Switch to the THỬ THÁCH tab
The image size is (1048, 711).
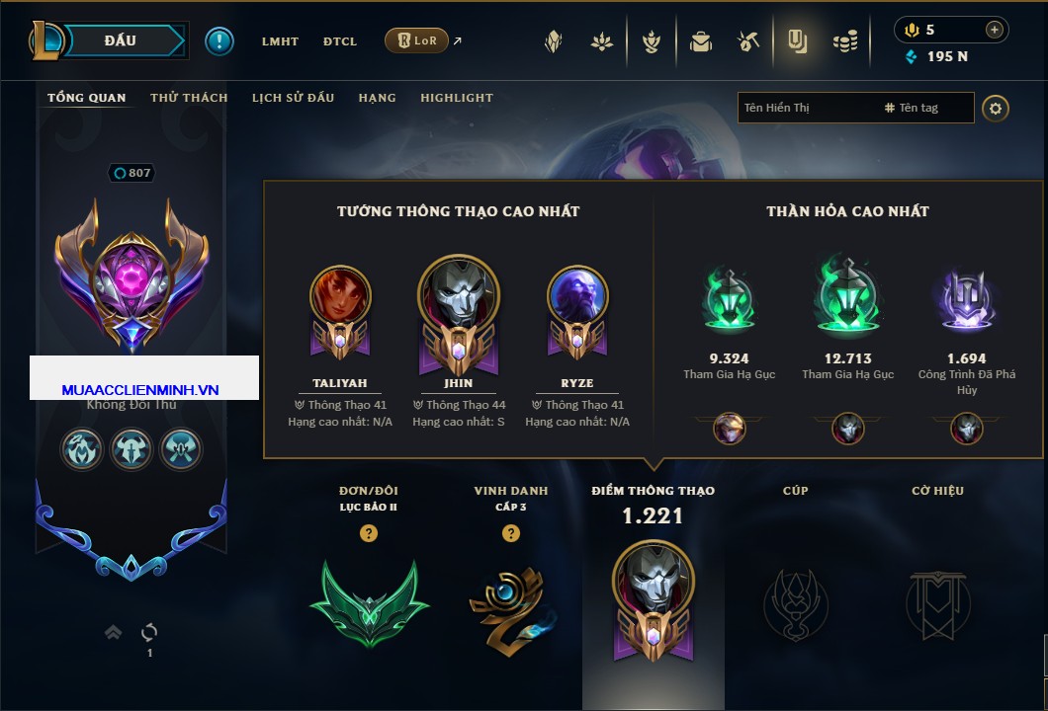[x=189, y=98]
